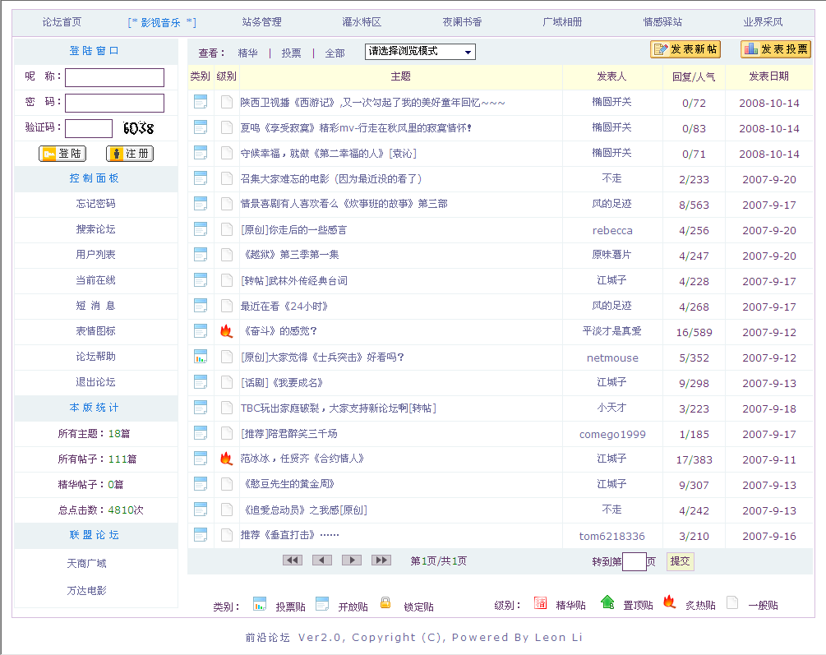The width and height of the screenshot is (826, 655).
Task: Click the 锁定贴 padlock legend icon
Action: 385,603
